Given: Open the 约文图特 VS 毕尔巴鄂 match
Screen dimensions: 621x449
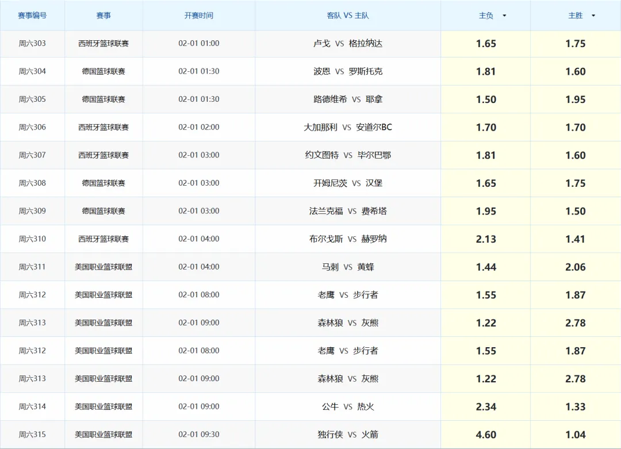Looking at the screenshot, I should 348,155.
